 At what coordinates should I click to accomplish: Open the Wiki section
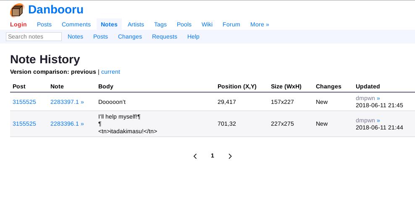(x=207, y=25)
